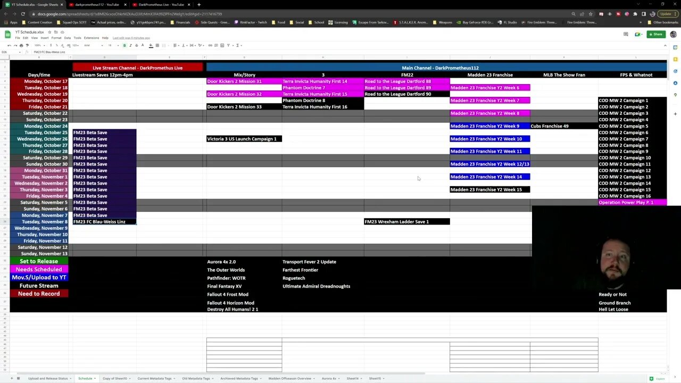Open the Extensions menu
The image size is (681, 383).
[92, 38]
